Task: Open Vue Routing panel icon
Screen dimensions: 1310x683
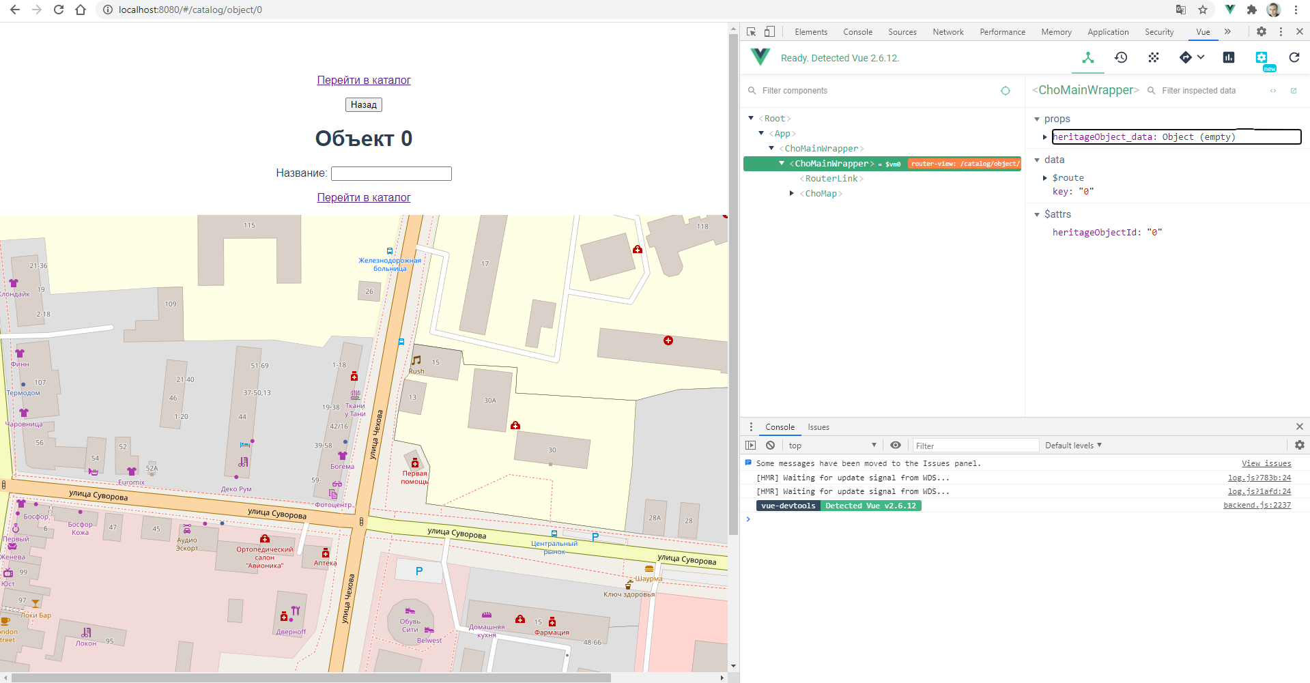Action: coord(1186,58)
